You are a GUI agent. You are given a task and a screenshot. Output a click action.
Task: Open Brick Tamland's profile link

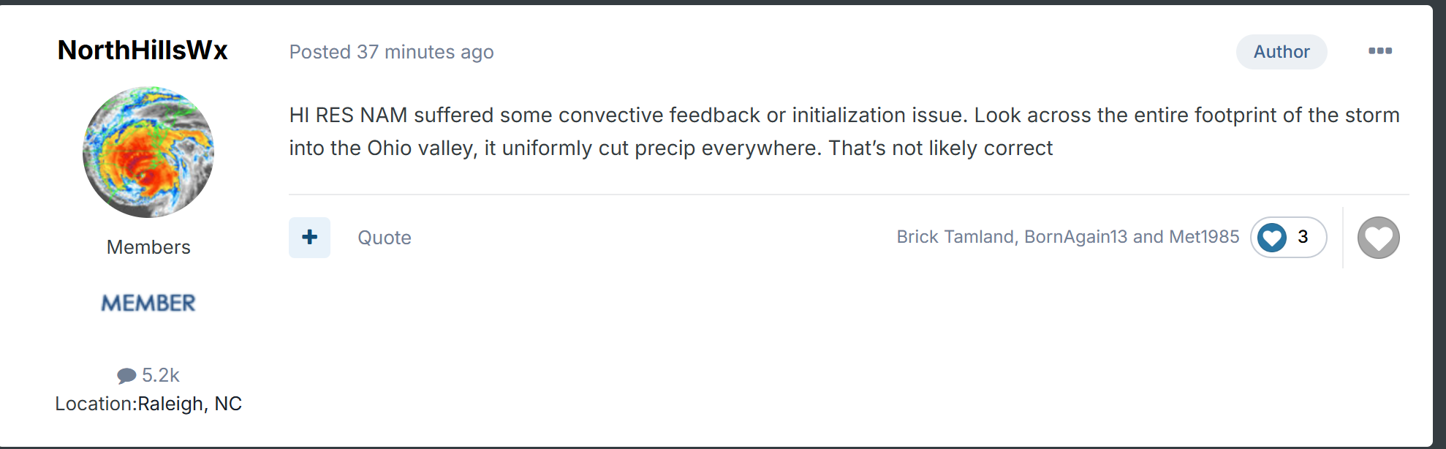click(955, 237)
